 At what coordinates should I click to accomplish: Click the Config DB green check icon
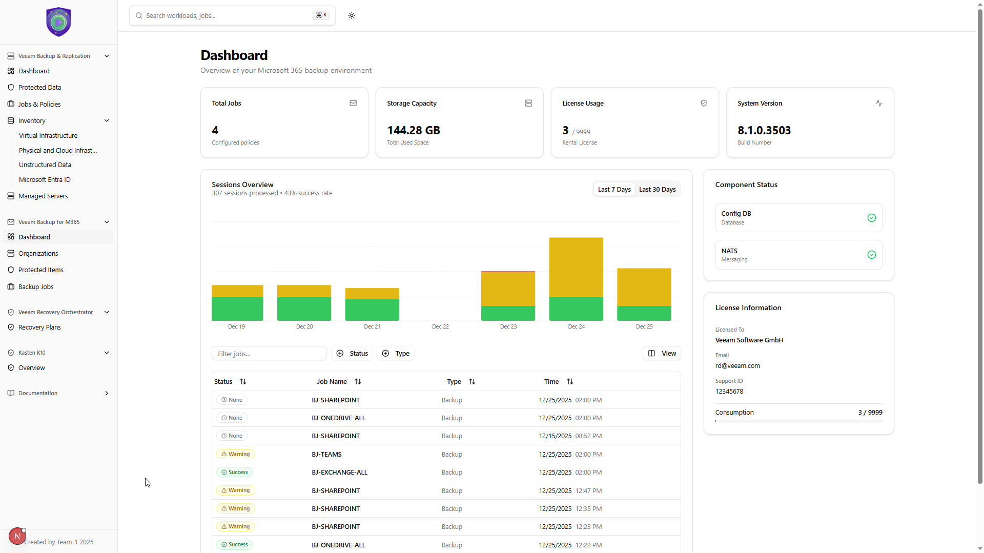pyautogui.click(x=871, y=218)
